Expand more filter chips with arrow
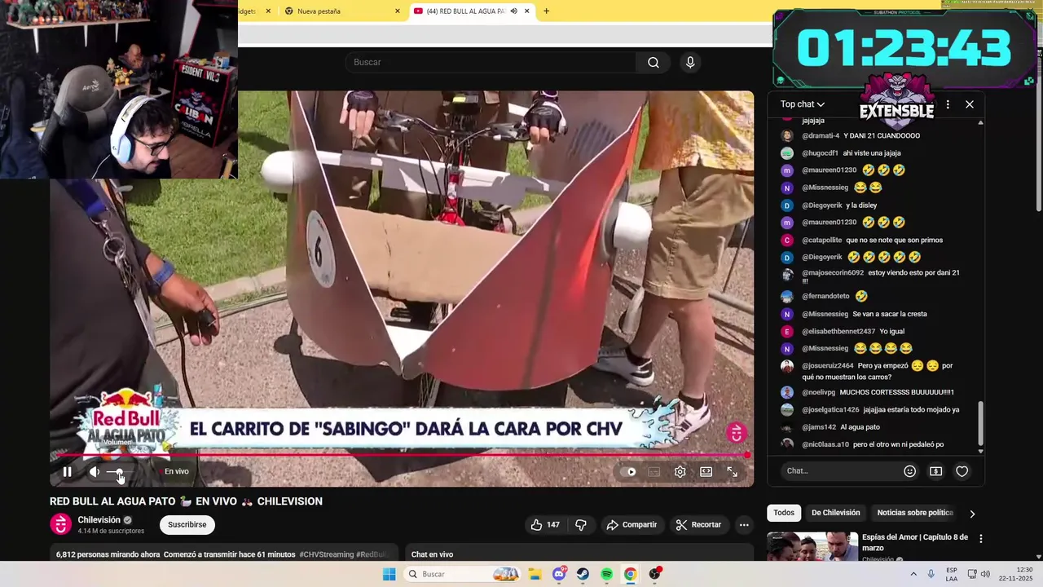Viewport: 1043px width, 587px height. click(x=972, y=514)
